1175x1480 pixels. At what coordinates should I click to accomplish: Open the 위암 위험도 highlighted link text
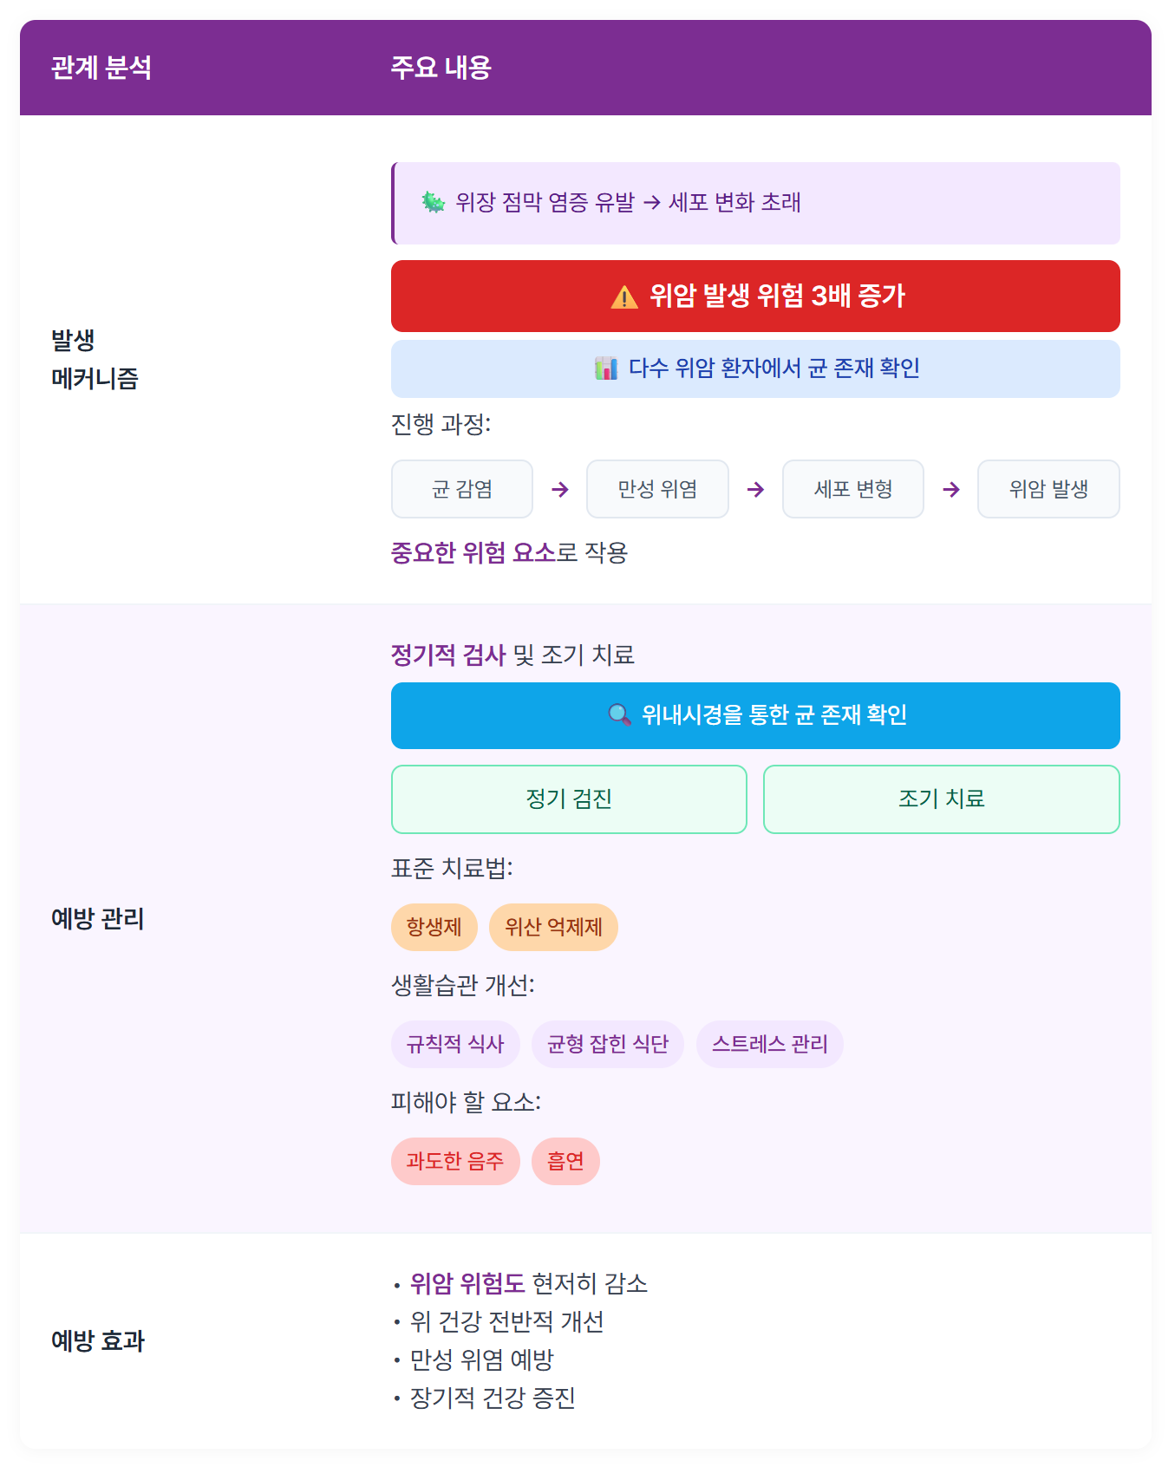tap(467, 1283)
